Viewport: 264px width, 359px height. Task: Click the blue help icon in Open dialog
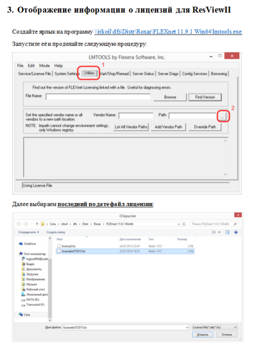point(236,232)
